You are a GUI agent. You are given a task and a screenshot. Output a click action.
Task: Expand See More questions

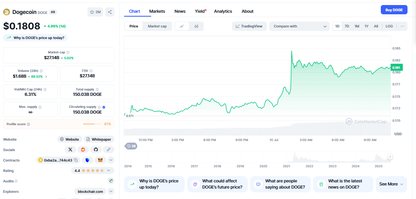[x=391, y=184]
